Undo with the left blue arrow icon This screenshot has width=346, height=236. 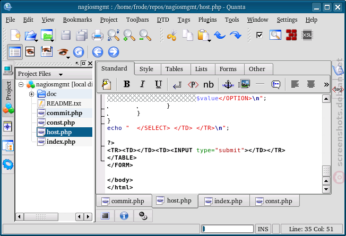click(x=220, y=35)
